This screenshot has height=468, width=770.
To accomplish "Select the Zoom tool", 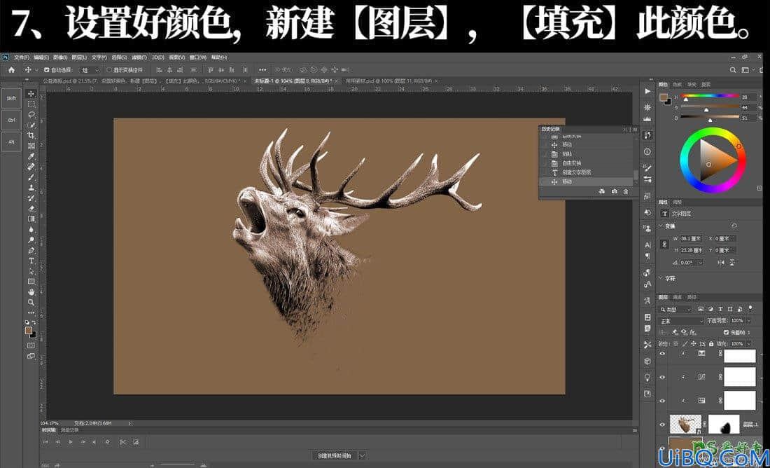I will [31, 303].
